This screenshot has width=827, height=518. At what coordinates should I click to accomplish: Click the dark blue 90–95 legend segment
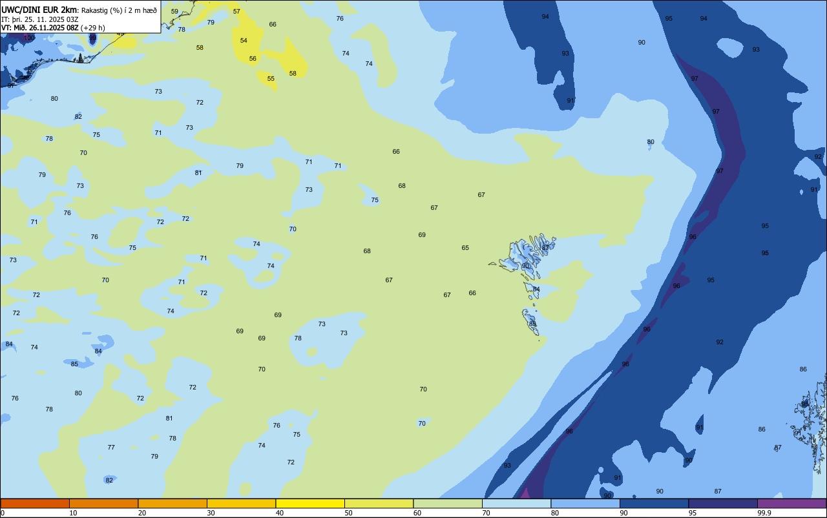tap(654, 503)
